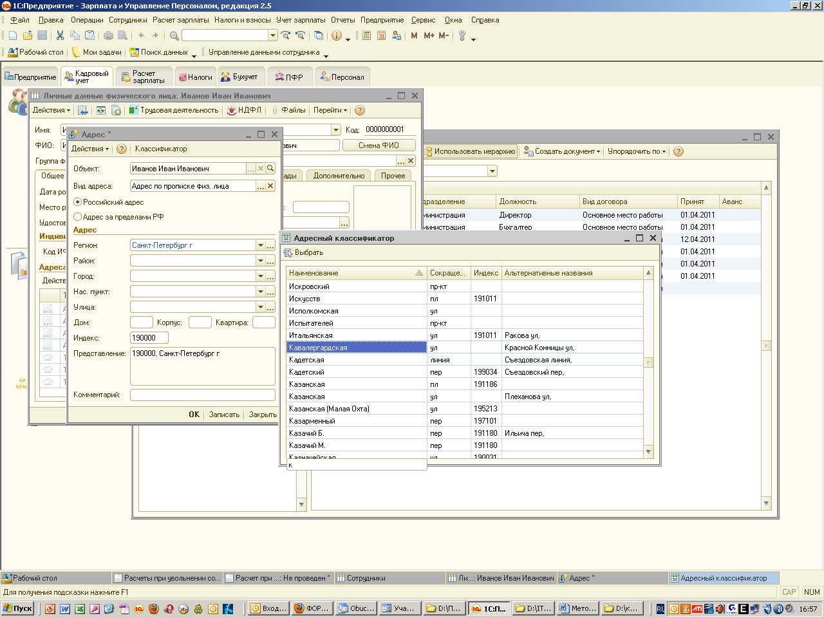The width and height of the screenshot is (824, 618).
Task: Open Deystviya (Действия) dropdown in Address window
Action: pyautogui.click(x=90, y=149)
